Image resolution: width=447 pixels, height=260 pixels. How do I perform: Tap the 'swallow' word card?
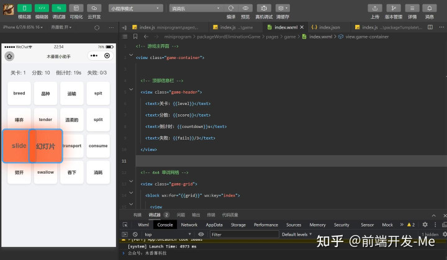coord(45,172)
